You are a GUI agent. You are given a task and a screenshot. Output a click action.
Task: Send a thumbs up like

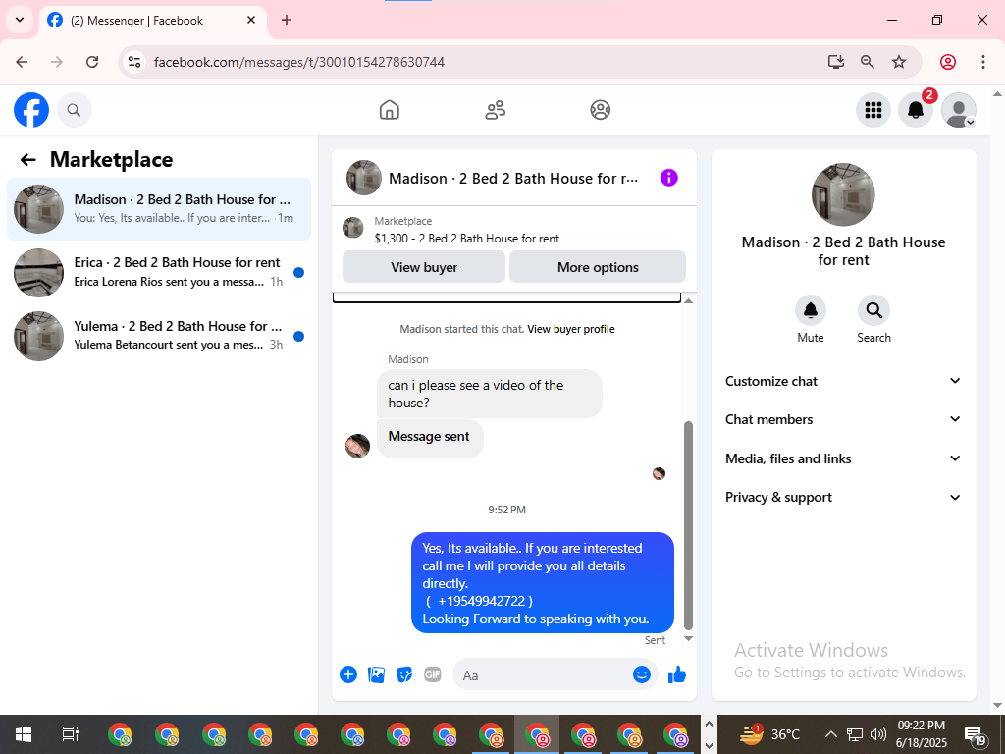677,674
